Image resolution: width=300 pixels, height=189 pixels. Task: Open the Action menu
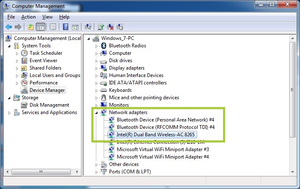pos(28,17)
